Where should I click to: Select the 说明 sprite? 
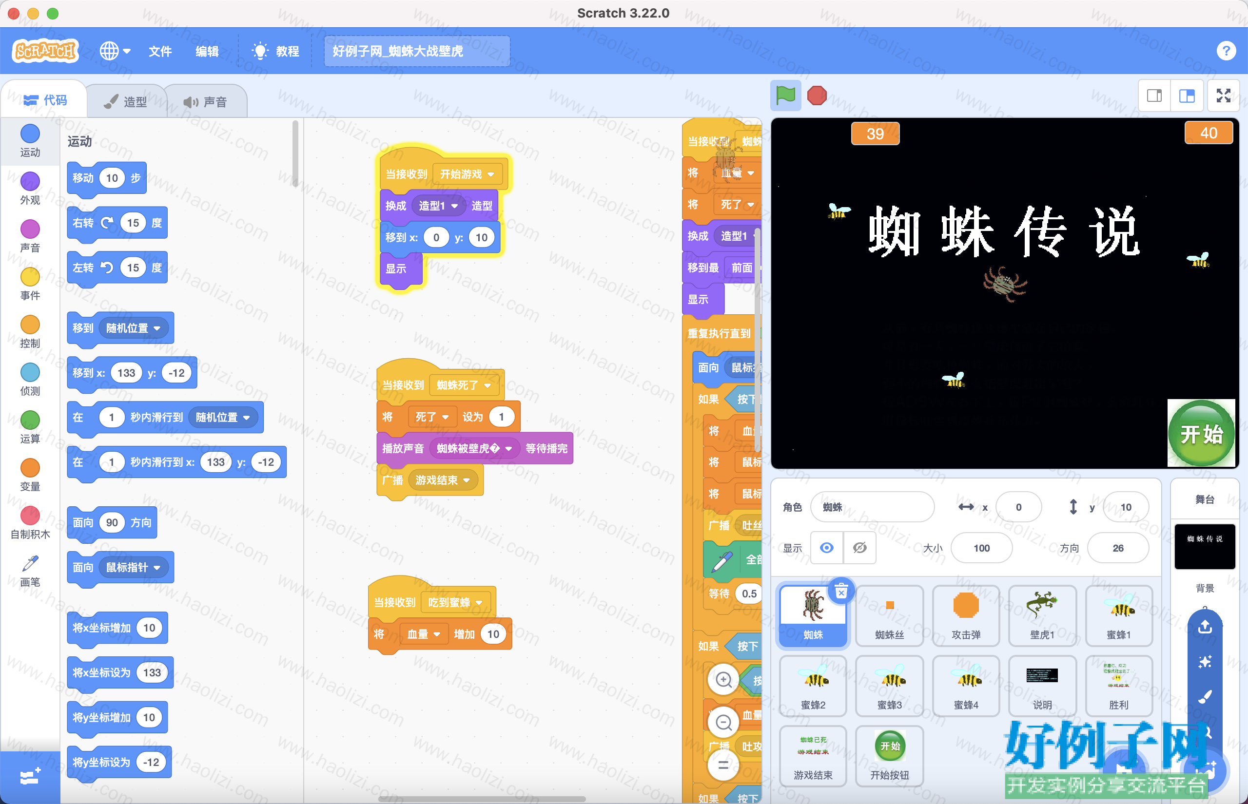(x=1042, y=686)
